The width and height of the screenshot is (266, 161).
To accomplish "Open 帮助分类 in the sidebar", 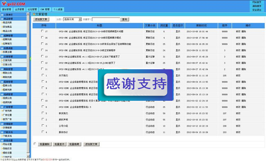I will (x=7, y=73).
